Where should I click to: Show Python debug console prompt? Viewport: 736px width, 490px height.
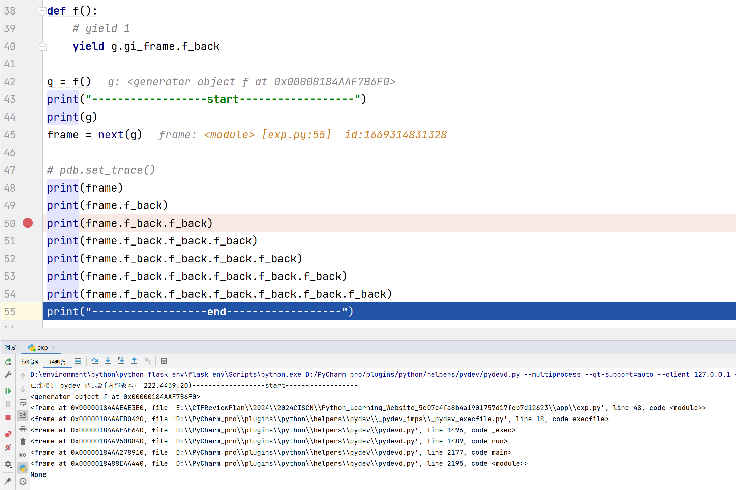pyautogui.click(x=23, y=468)
